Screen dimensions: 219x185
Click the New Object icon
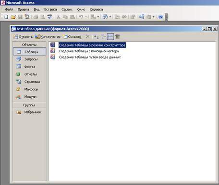[149, 17]
